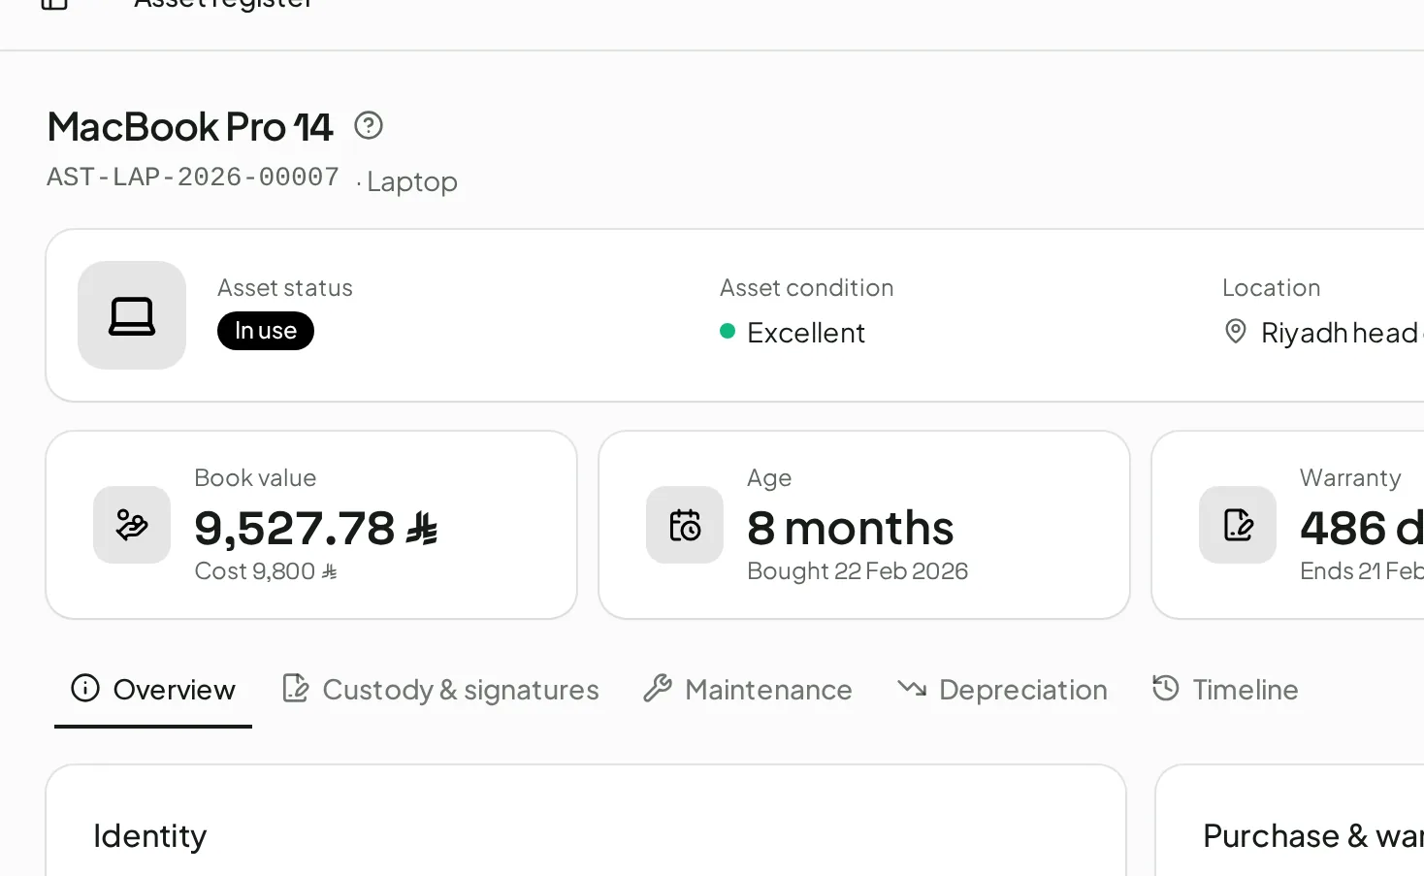Image resolution: width=1424 pixels, height=876 pixels.
Task: Switch to the Depreciation tab
Action: click(x=1003, y=690)
